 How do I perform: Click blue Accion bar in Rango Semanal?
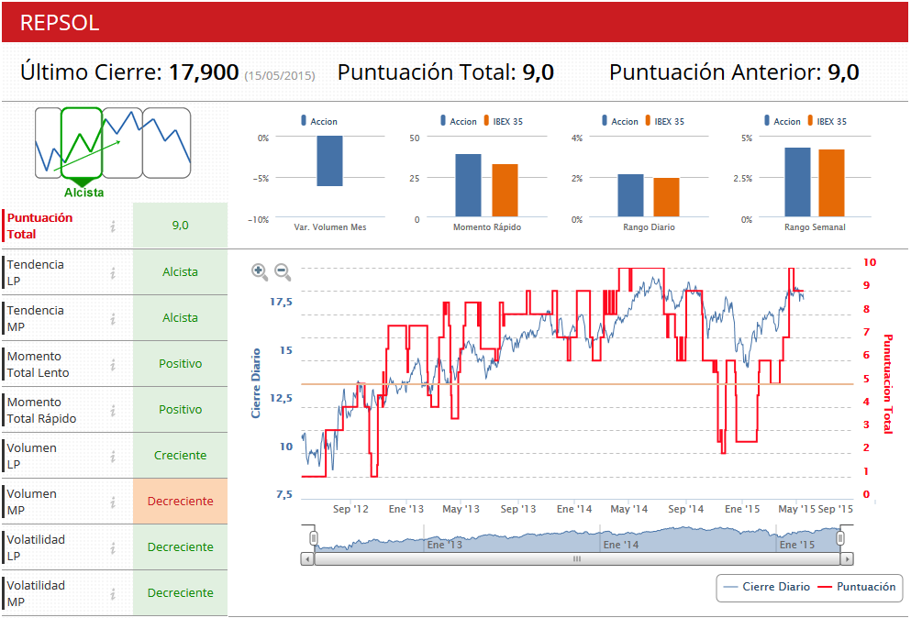798,182
